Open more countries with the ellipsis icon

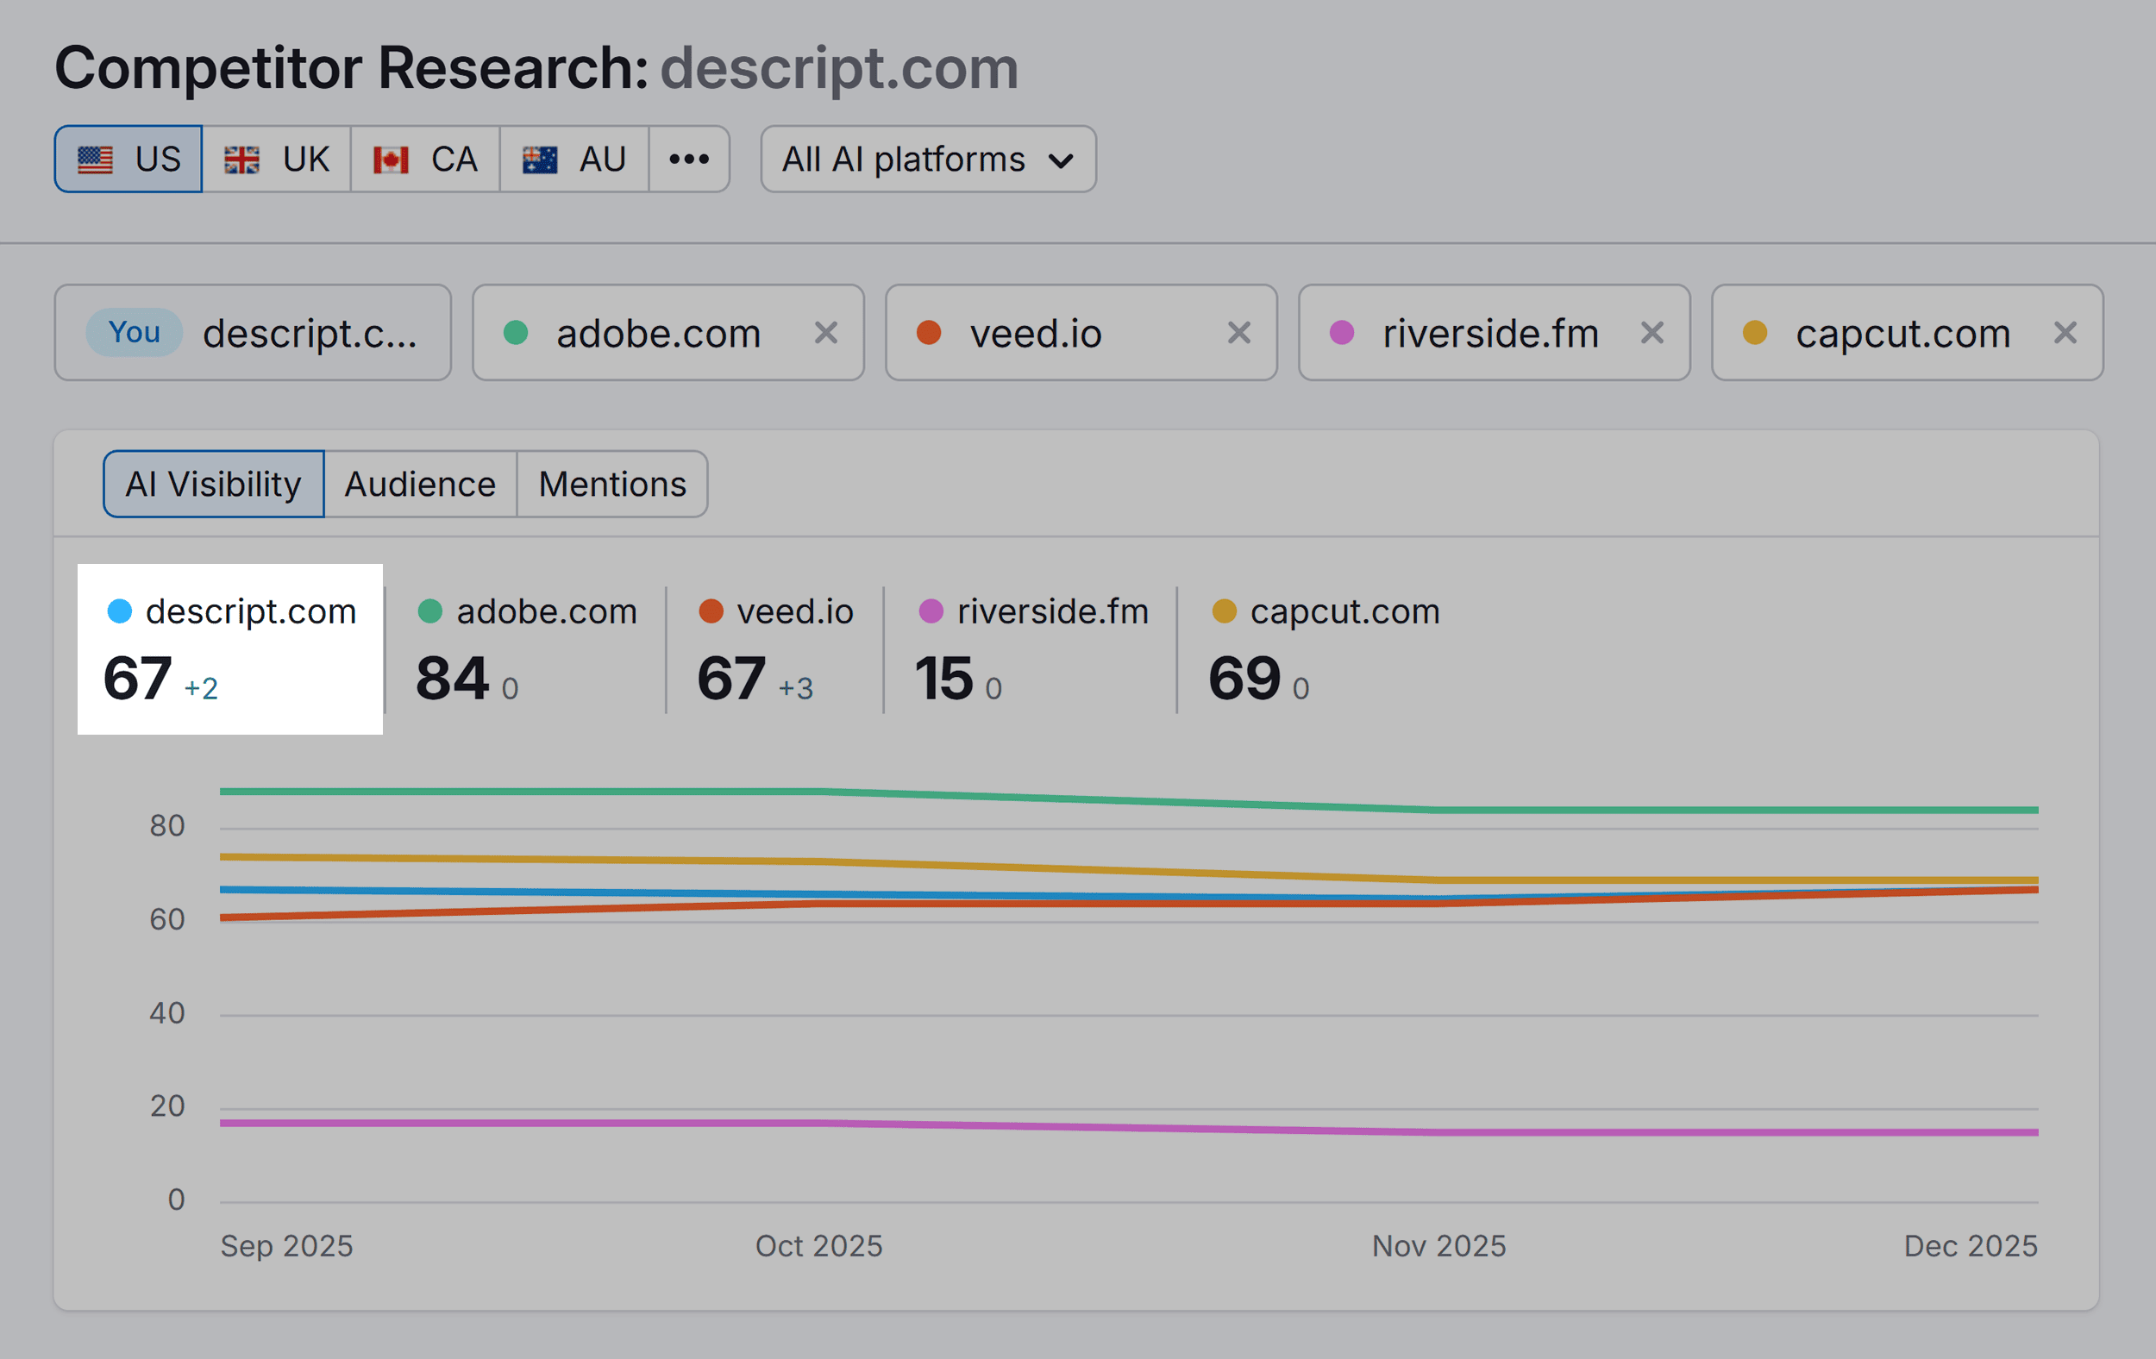(x=687, y=159)
